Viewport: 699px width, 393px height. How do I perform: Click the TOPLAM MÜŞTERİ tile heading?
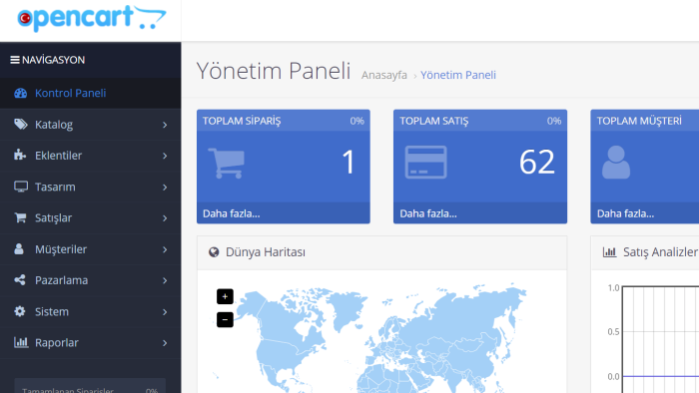pyautogui.click(x=639, y=121)
